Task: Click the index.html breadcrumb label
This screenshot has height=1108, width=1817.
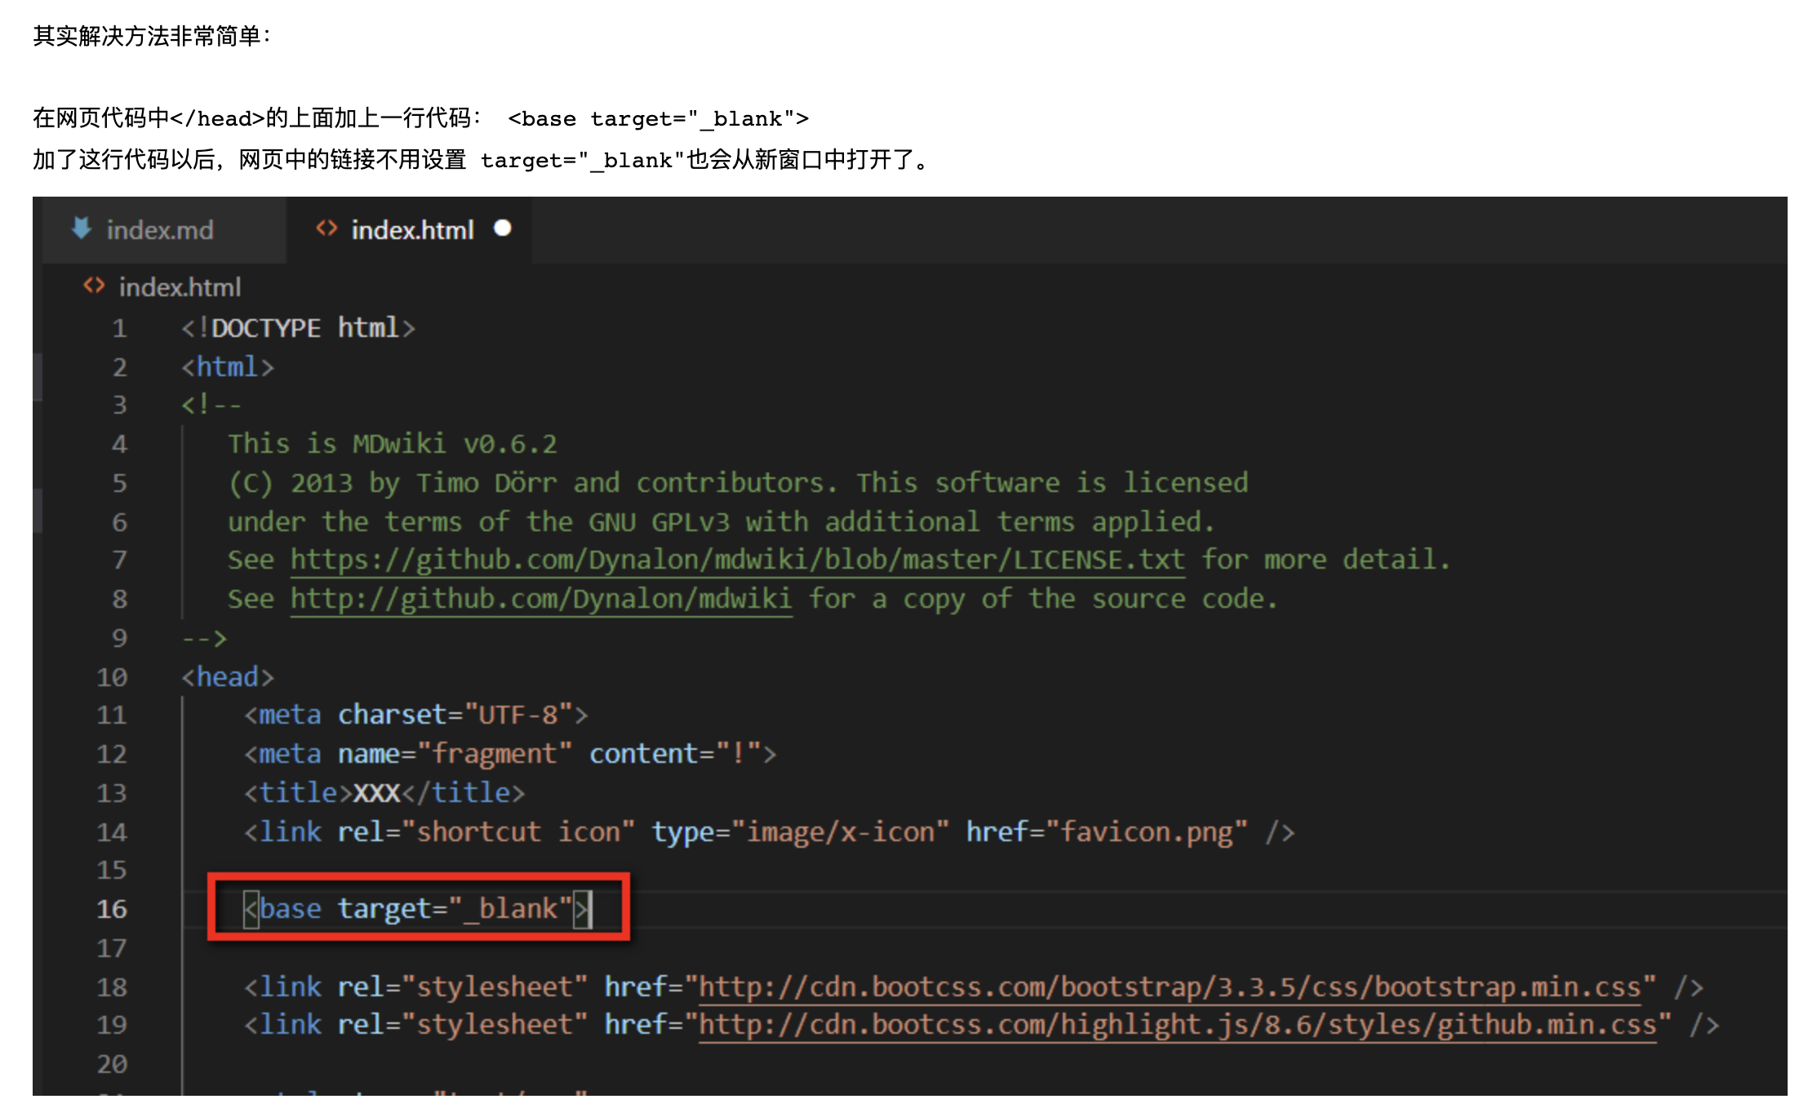Action: 180,286
